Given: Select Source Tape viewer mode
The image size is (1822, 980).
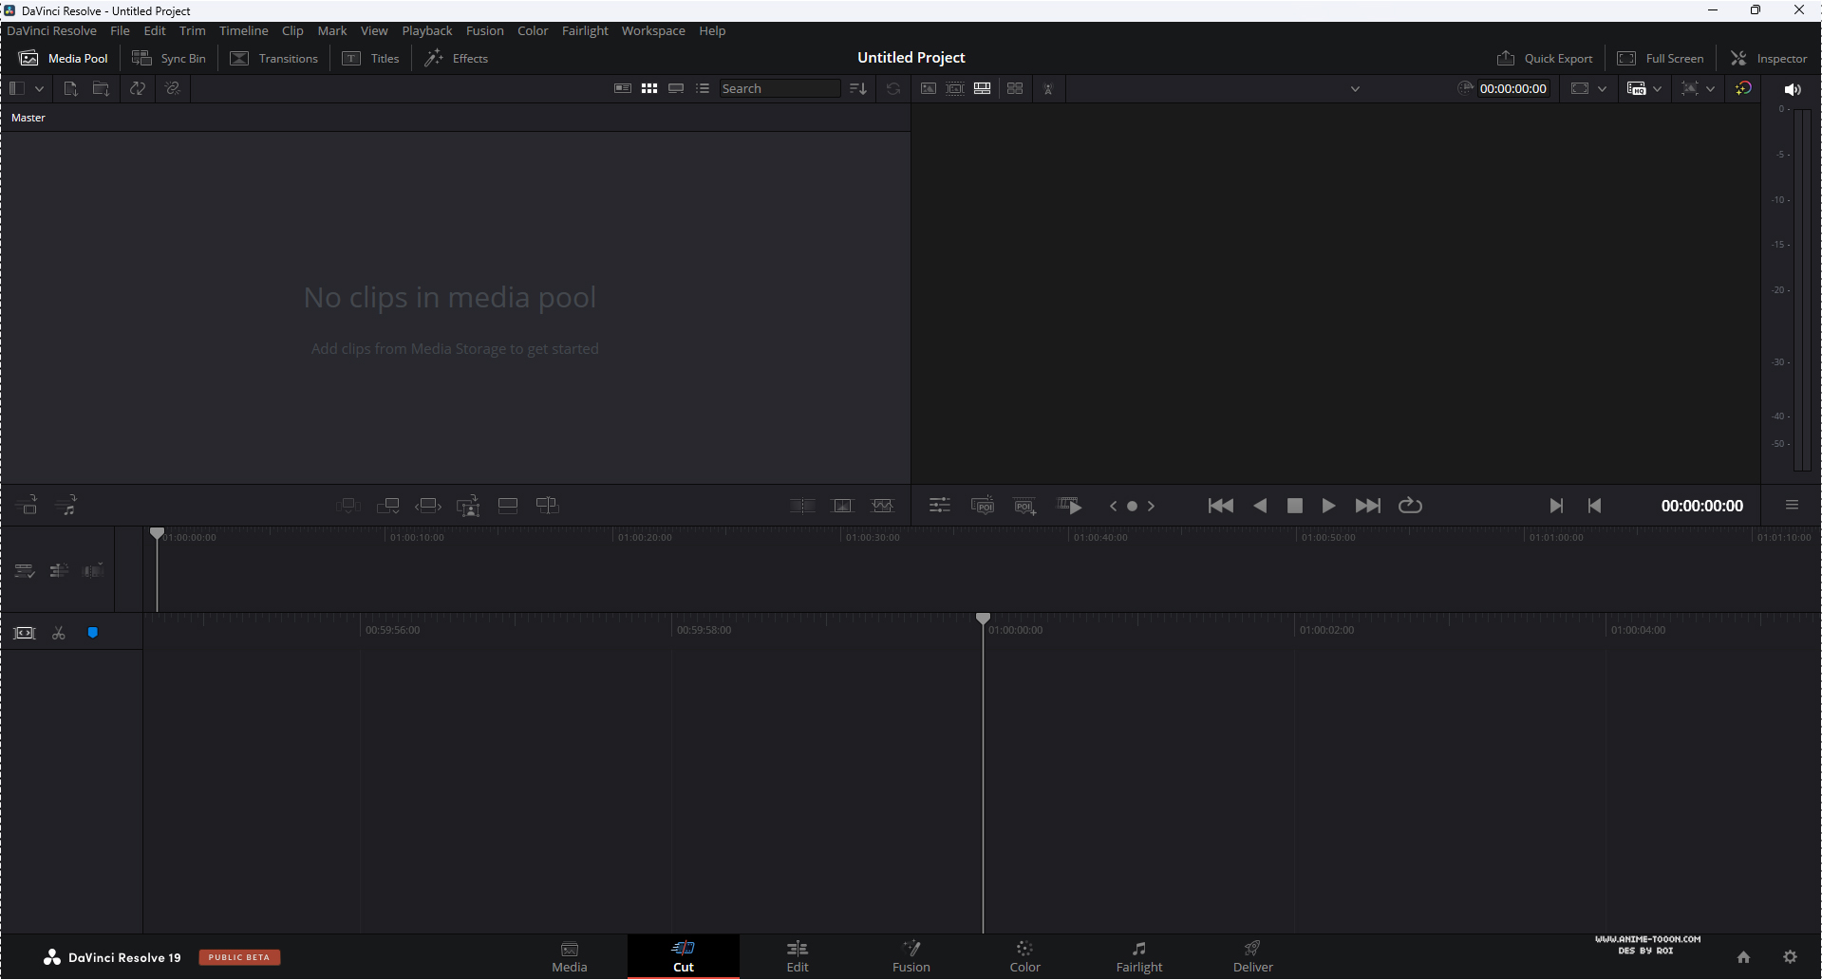Looking at the screenshot, I should [x=955, y=88].
